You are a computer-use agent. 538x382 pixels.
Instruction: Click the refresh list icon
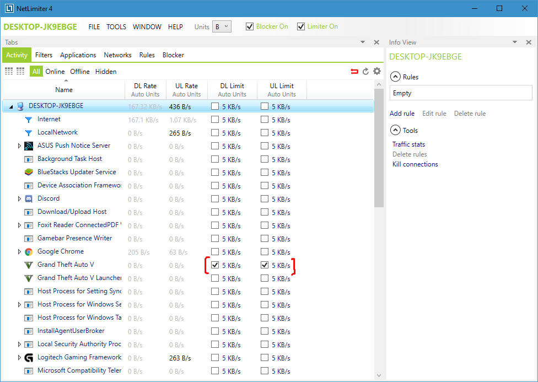point(366,72)
